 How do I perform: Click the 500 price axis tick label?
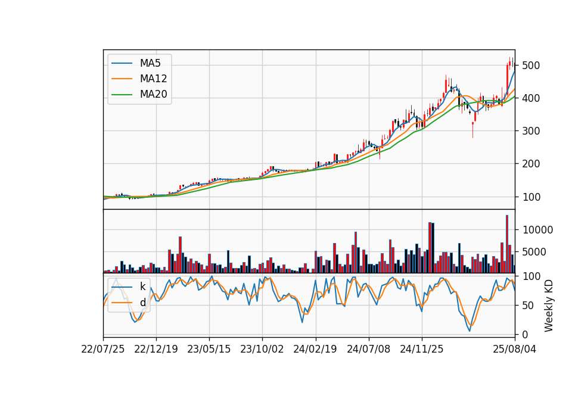coord(531,66)
